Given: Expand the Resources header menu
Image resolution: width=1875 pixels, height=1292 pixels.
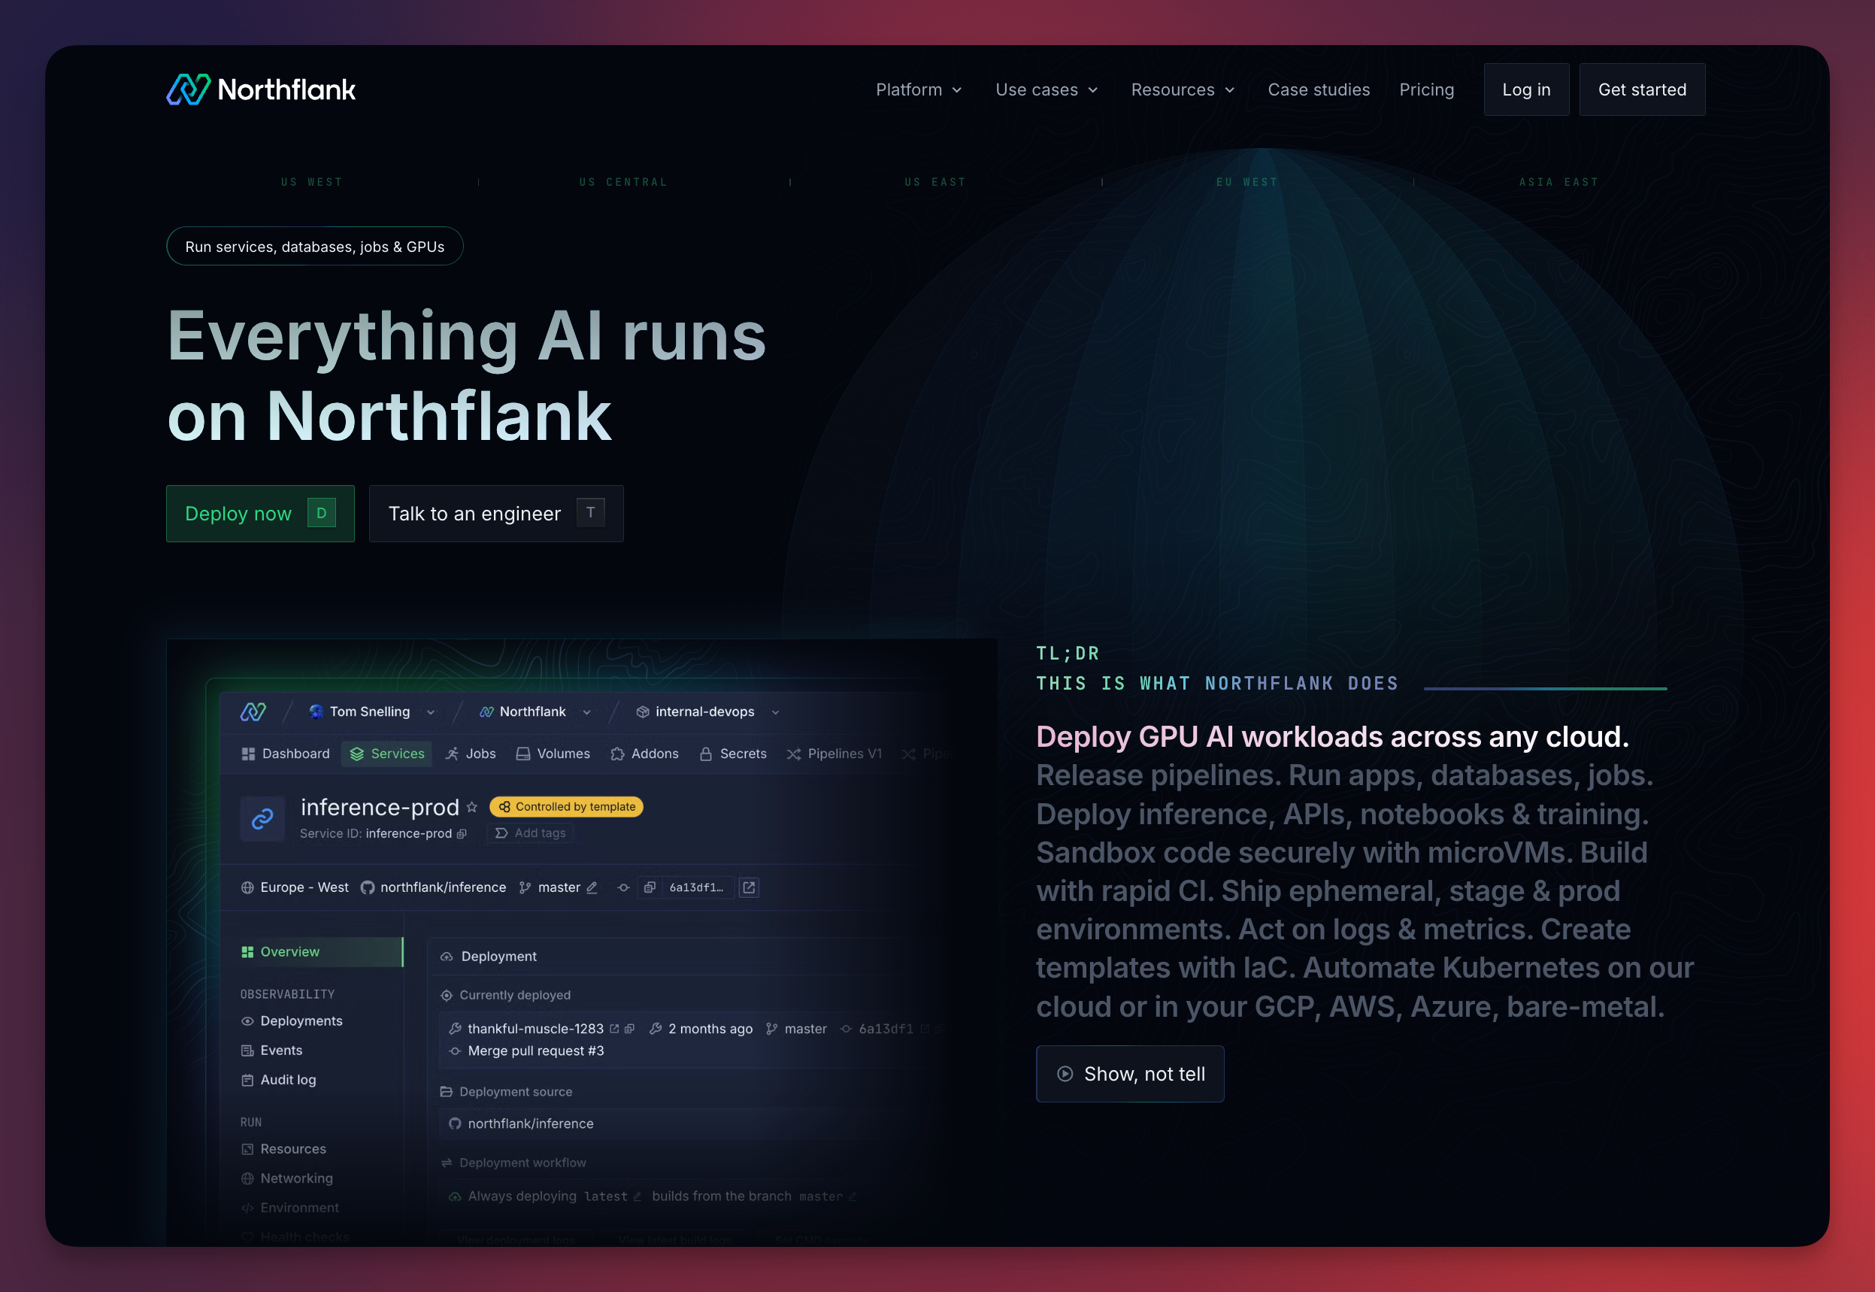Looking at the screenshot, I should point(1183,89).
